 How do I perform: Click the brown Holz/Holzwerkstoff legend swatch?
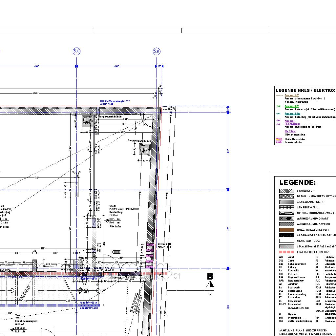(286, 230)
